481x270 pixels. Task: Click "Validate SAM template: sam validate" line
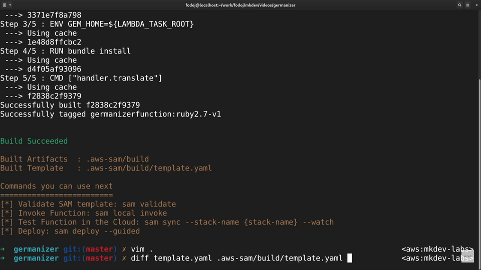(88, 204)
